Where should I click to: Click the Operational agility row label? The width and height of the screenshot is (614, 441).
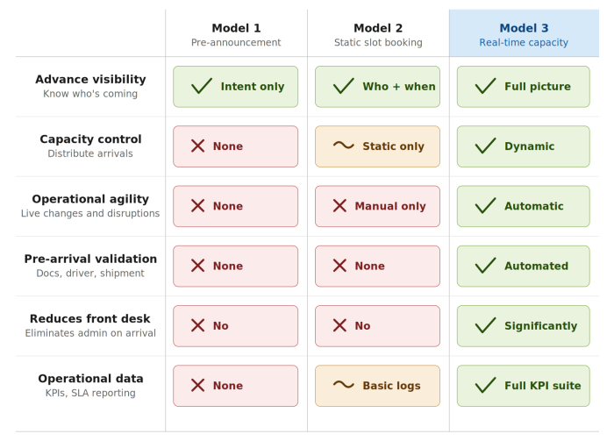[x=90, y=205]
